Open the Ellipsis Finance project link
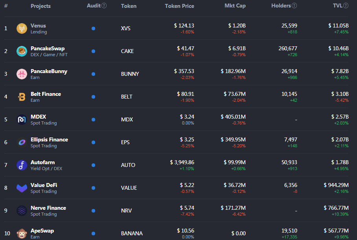The height and width of the screenshot is (240, 357). coord(50,140)
